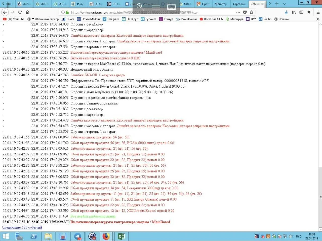322x241 pixels.
Task: Switch to the Монитор tab
Action: pos(221,4)
